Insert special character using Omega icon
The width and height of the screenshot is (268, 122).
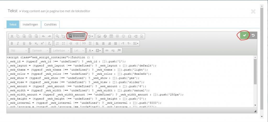(x=130, y=36)
